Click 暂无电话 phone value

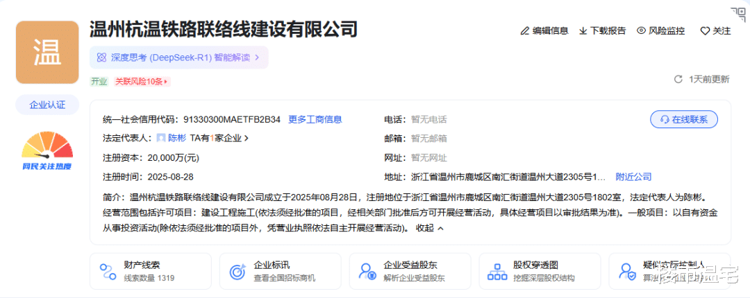(429, 119)
